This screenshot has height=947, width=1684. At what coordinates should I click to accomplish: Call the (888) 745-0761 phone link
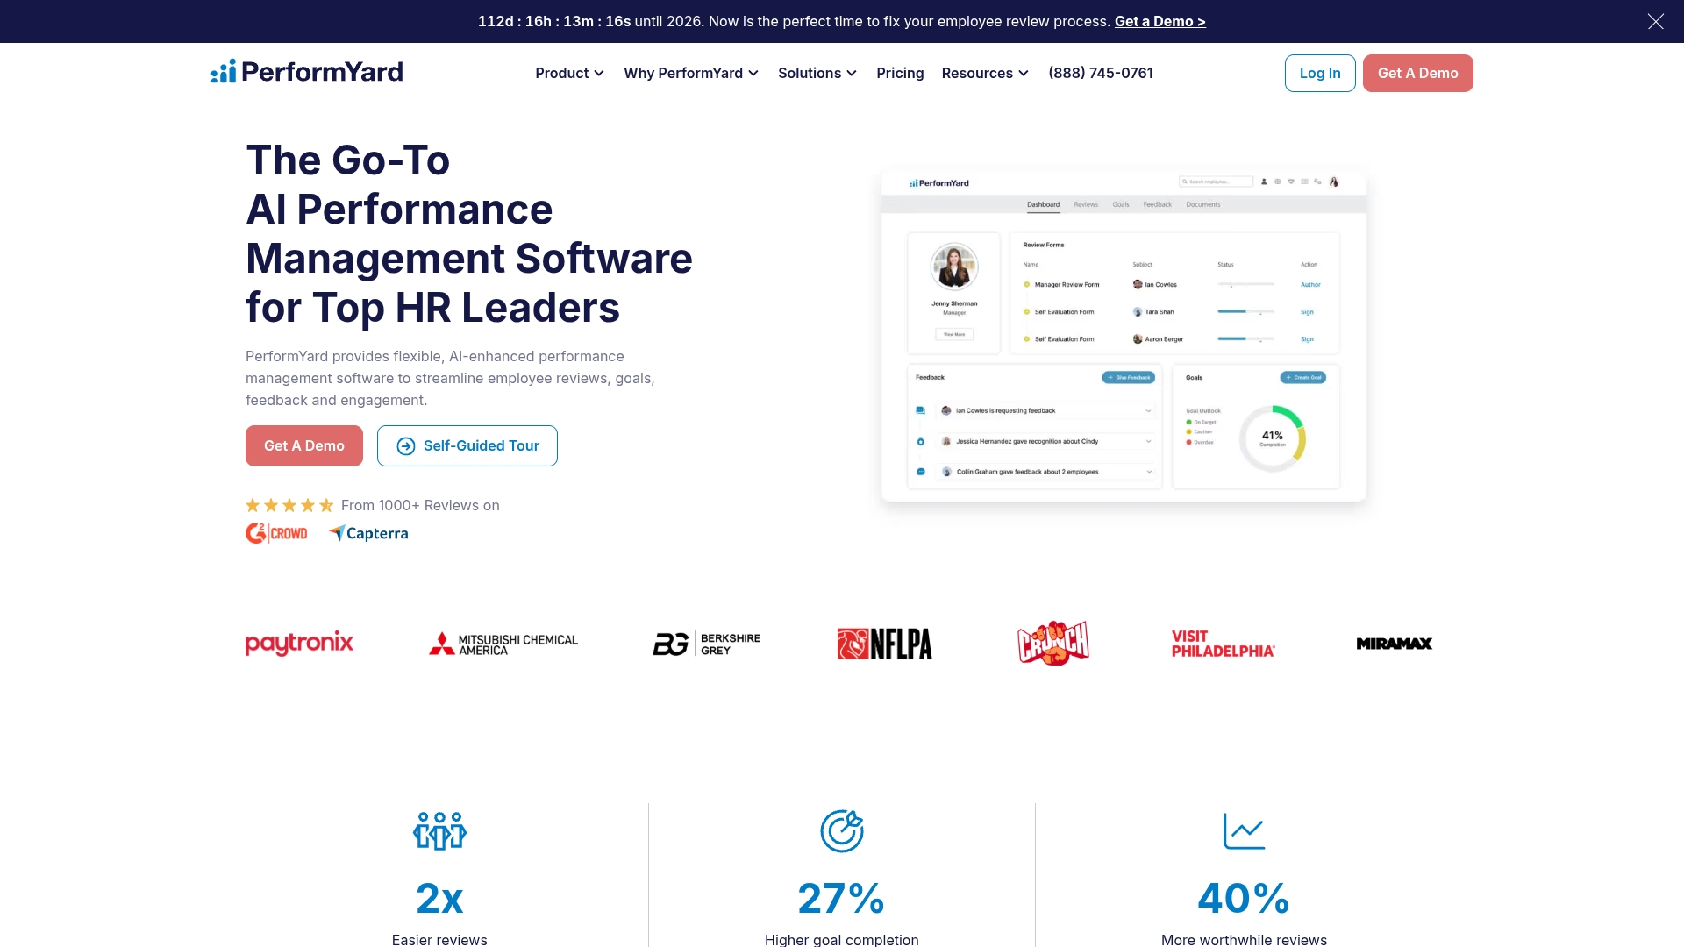pyautogui.click(x=1101, y=73)
